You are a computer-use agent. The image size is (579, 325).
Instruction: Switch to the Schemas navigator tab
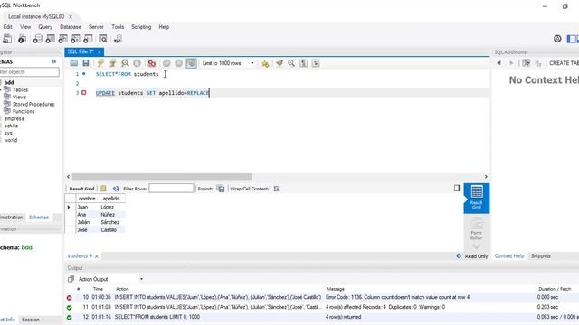click(39, 218)
